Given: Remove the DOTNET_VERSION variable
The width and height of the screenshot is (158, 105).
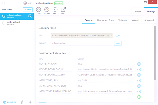Looking at the screenshot, I should coord(139,64).
